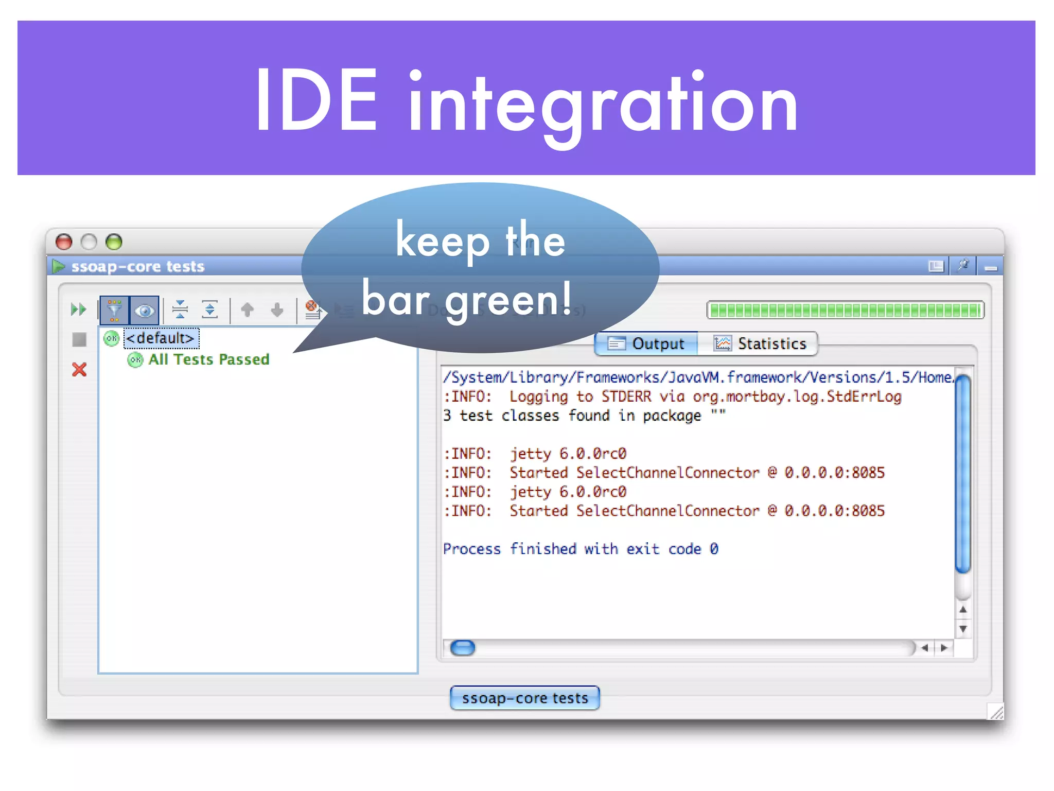Image resolution: width=1054 pixels, height=791 pixels.
Task: Select the <default> tree node
Action: tap(161, 338)
